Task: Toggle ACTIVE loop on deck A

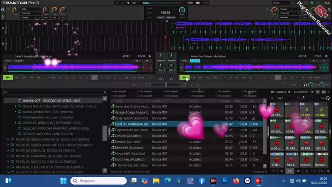Action: 141,78
